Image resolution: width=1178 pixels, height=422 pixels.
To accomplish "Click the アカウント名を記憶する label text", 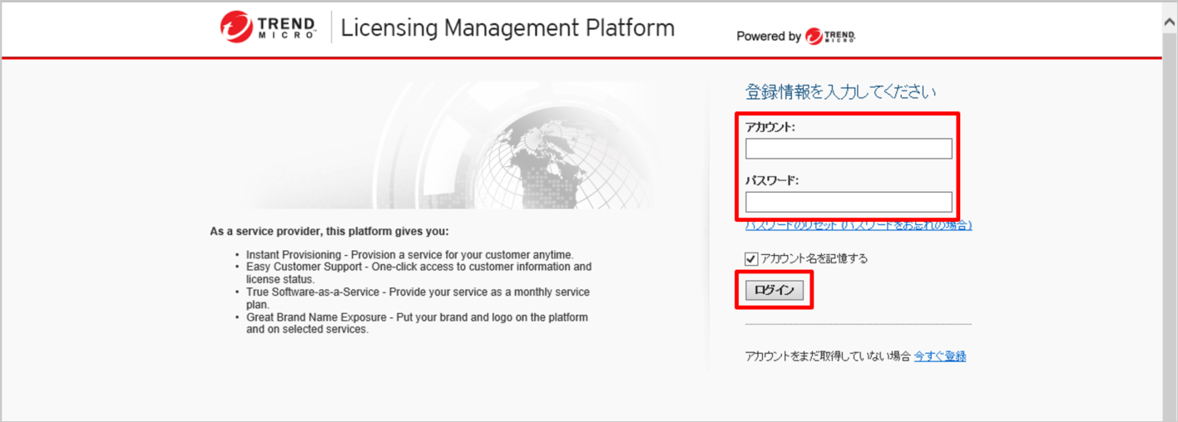I will point(814,258).
